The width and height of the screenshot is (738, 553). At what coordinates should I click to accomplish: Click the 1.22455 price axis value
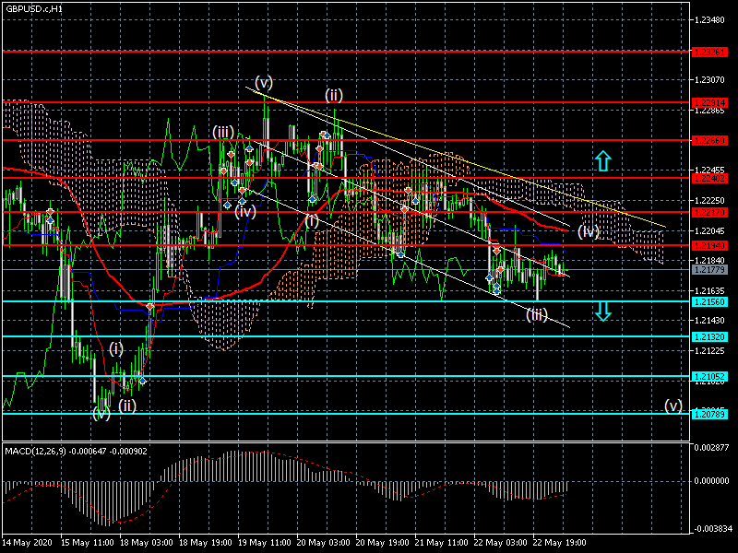click(x=709, y=170)
